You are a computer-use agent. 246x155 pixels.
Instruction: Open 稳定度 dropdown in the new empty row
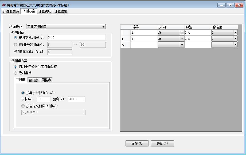[x=235, y=45]
